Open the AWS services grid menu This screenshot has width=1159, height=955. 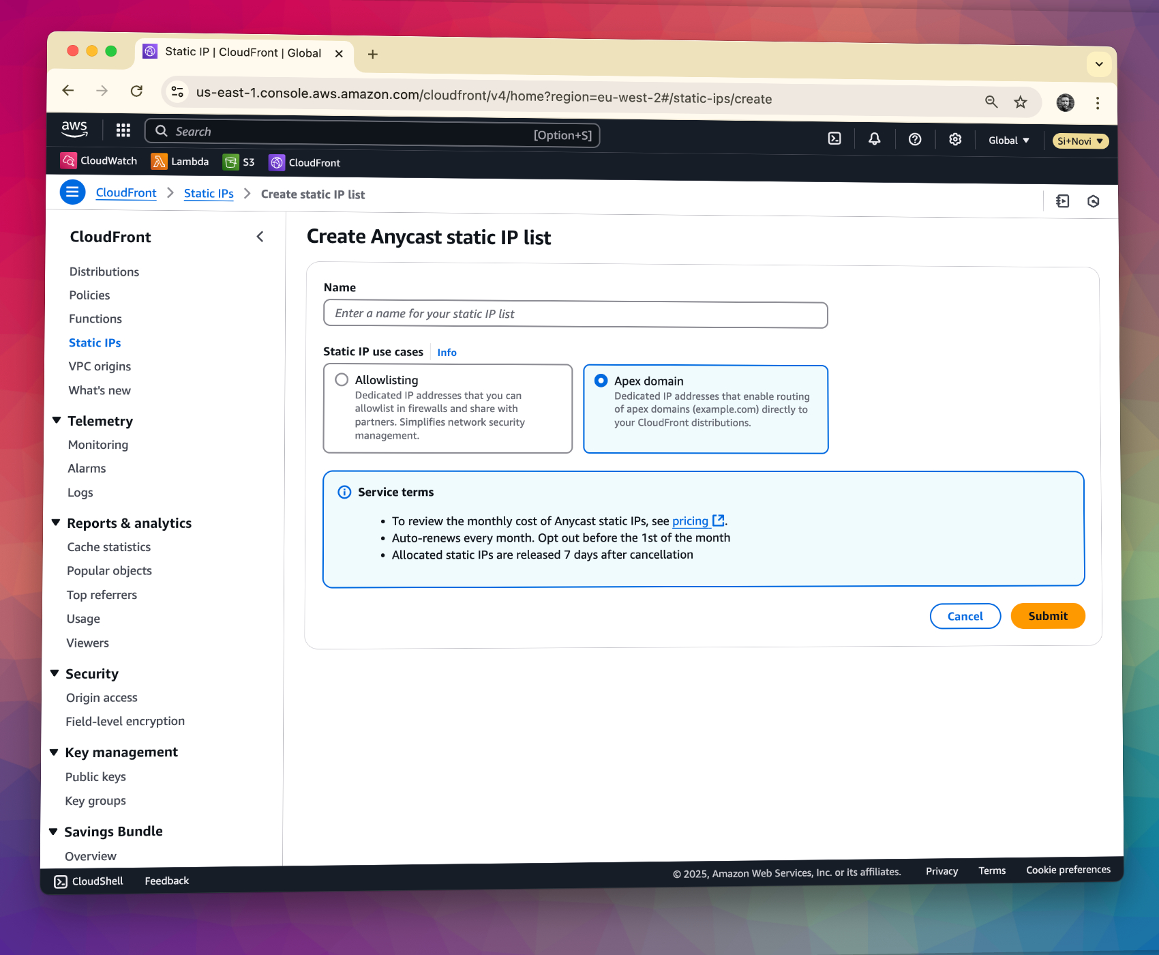(123, 130)
